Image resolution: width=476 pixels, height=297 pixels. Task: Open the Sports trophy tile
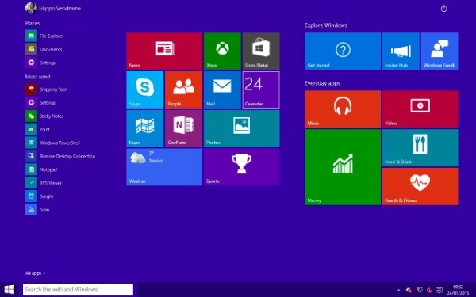[242, 167]
